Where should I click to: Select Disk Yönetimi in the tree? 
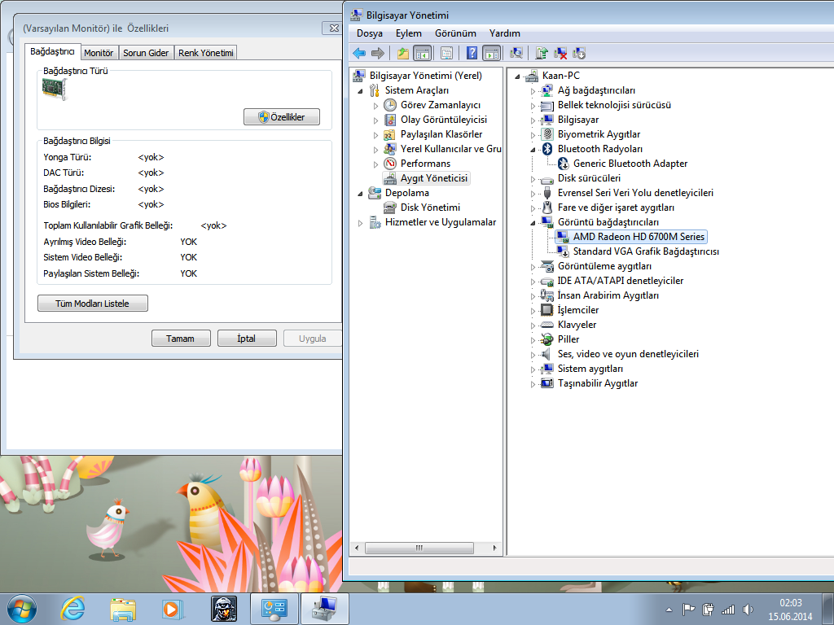pyautogui.click(x=430, y=208)
